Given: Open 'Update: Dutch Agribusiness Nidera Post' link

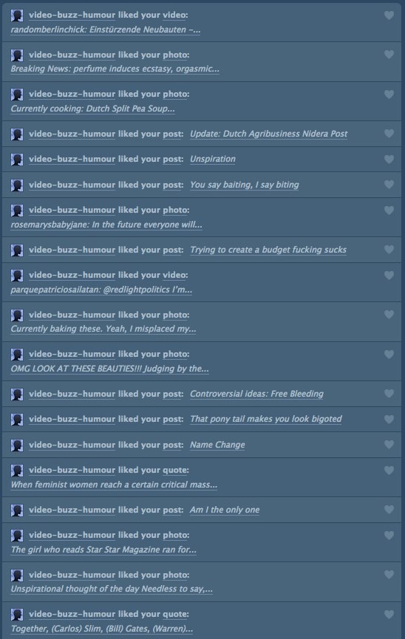Looking at the screenshot, I should pos(268,134).
